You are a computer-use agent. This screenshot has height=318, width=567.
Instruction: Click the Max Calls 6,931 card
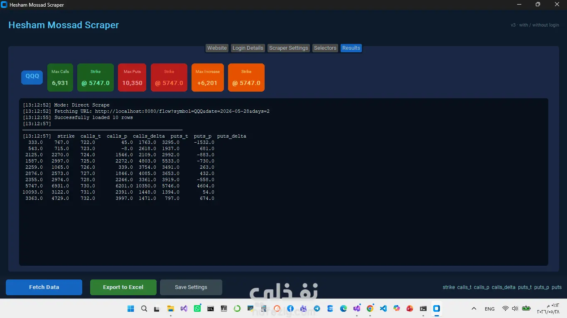tap(60, 78)
